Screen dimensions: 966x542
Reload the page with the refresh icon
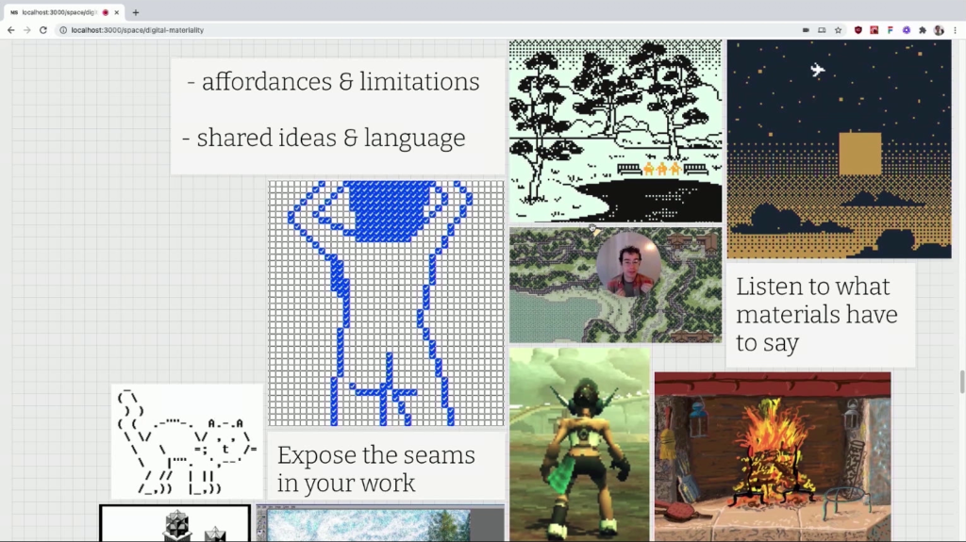pyautogui.click(x=43, y=30)
